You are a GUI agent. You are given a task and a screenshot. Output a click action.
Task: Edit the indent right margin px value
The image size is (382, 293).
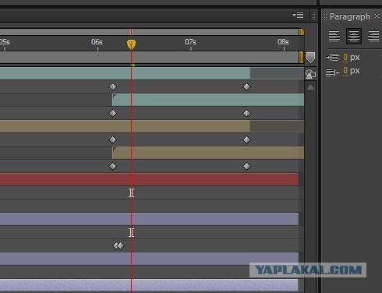pyautogui.click(x=345, y=71)
